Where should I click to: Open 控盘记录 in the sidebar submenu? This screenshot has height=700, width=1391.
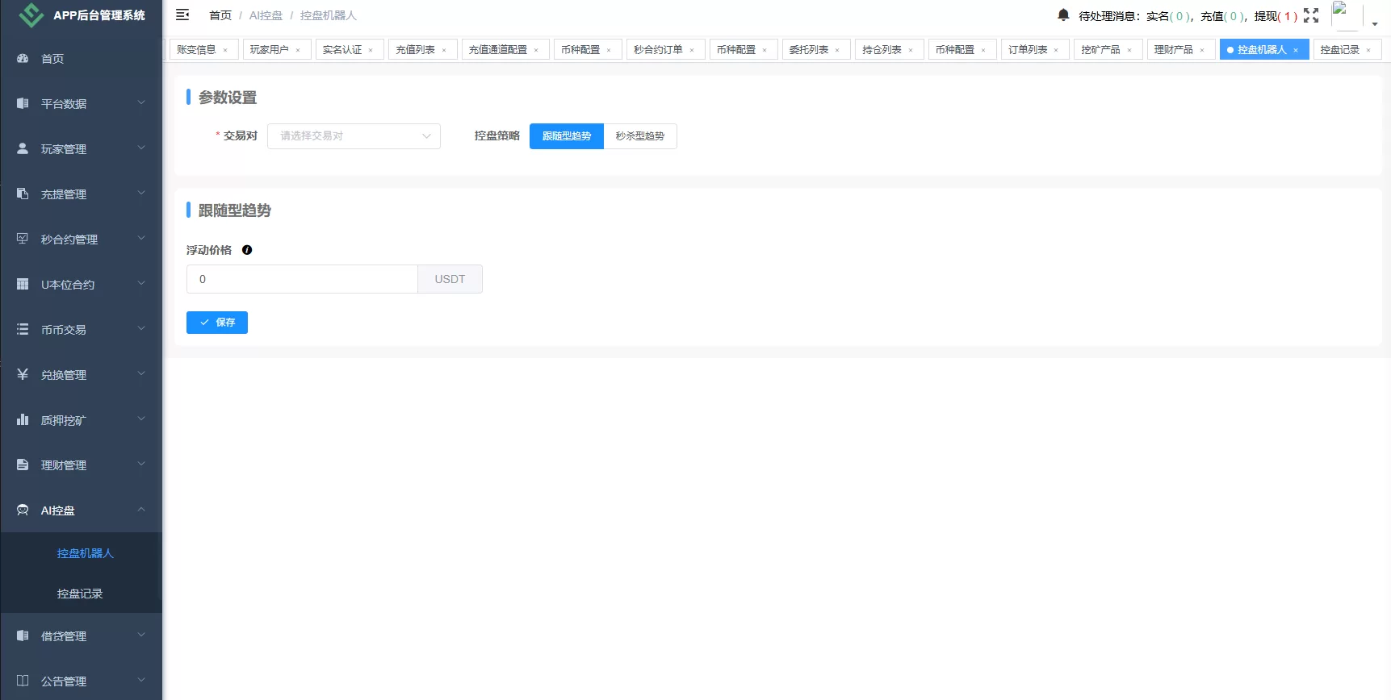tap(80, 594)
